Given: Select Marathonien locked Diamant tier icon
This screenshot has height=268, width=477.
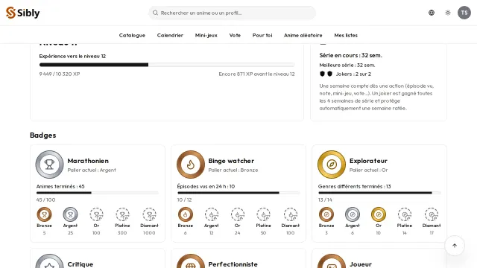Looking at the screenshot, I should [x=149, y=214].
